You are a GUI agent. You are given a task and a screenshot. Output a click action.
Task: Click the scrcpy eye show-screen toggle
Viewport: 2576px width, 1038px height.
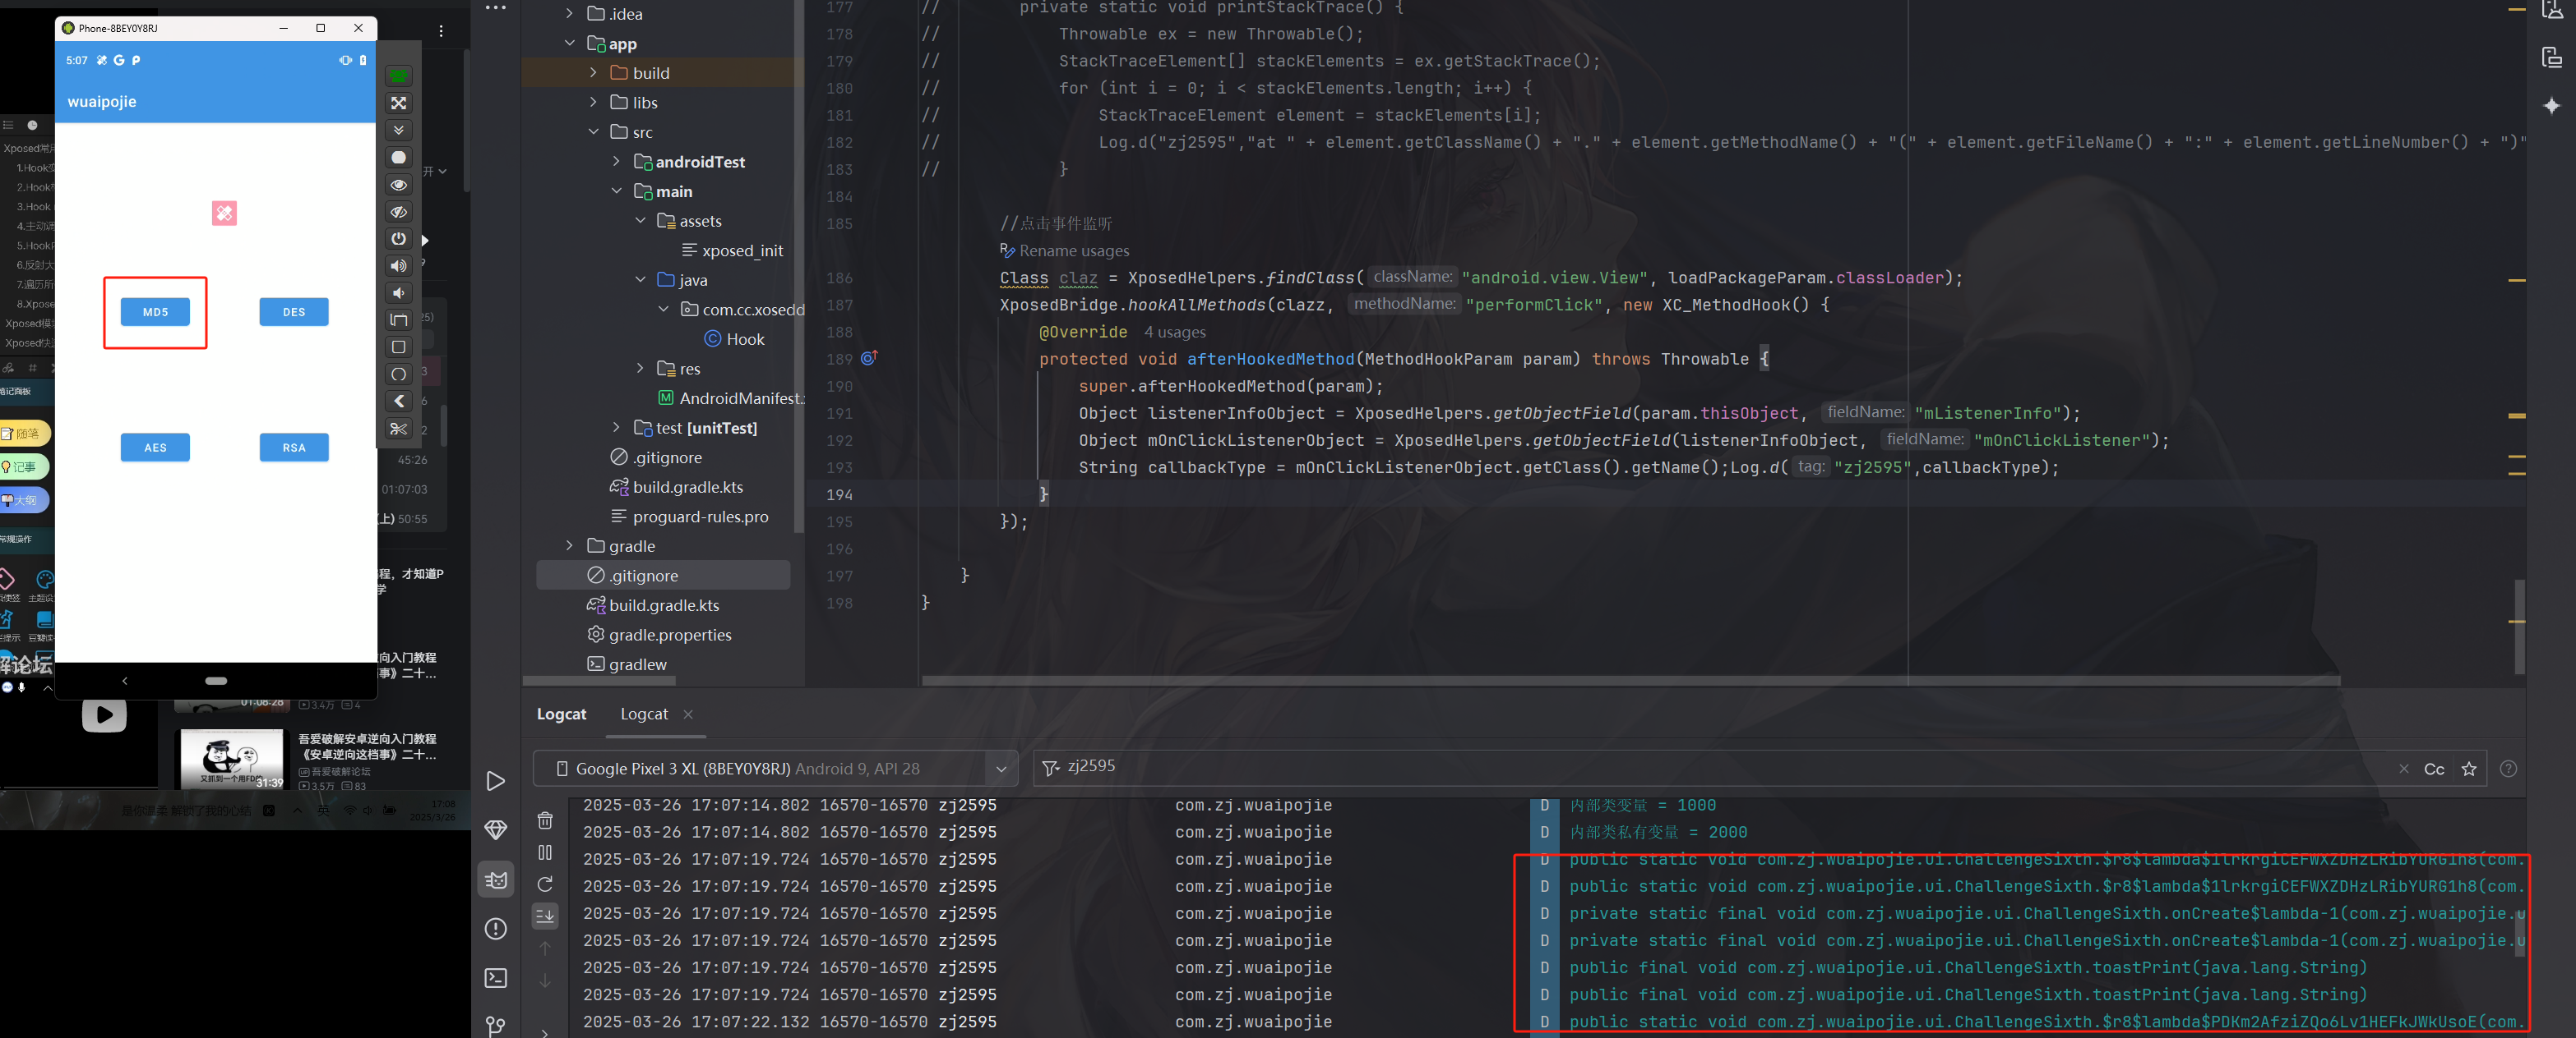pos(398,185)
